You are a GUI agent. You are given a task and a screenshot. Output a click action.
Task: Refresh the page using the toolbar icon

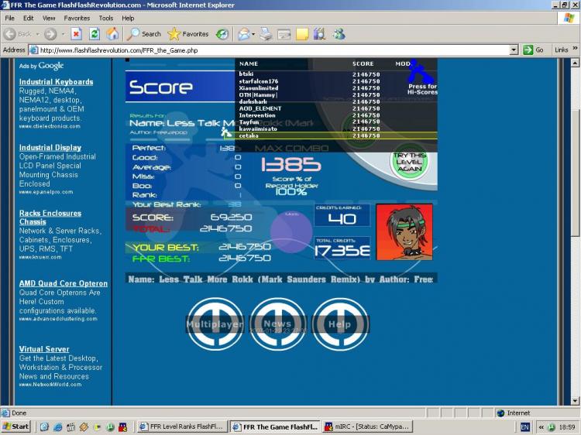tap(95, 34)
